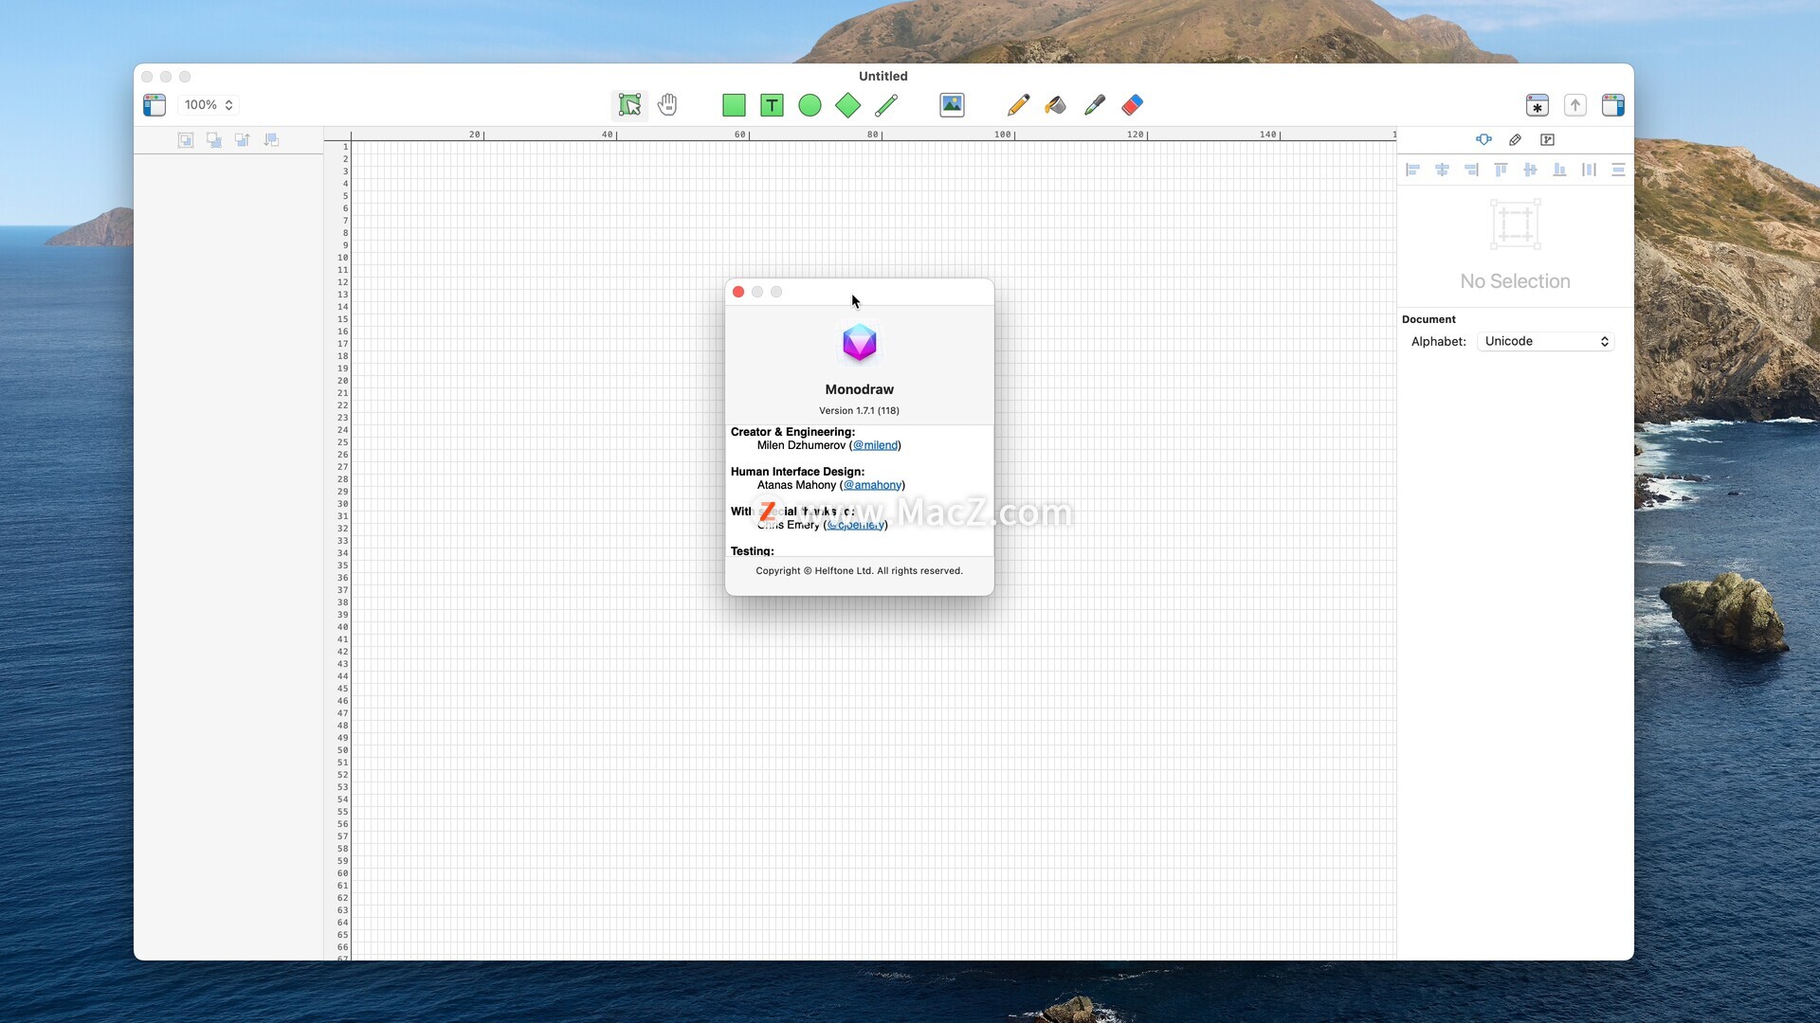1820x1023 pixels.
Task: Select the Pencil drawing tool
Action: click(x=1019, y=105)
